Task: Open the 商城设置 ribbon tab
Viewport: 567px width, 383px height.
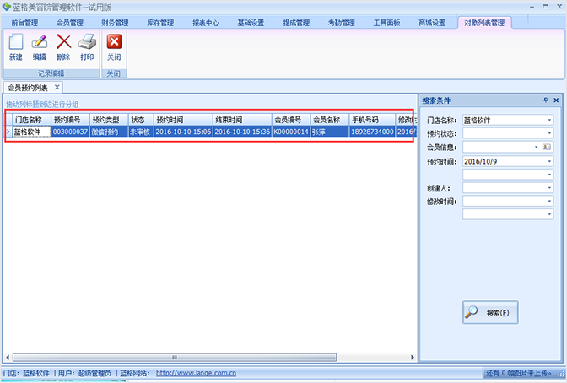Action: [x=432, y=23]
